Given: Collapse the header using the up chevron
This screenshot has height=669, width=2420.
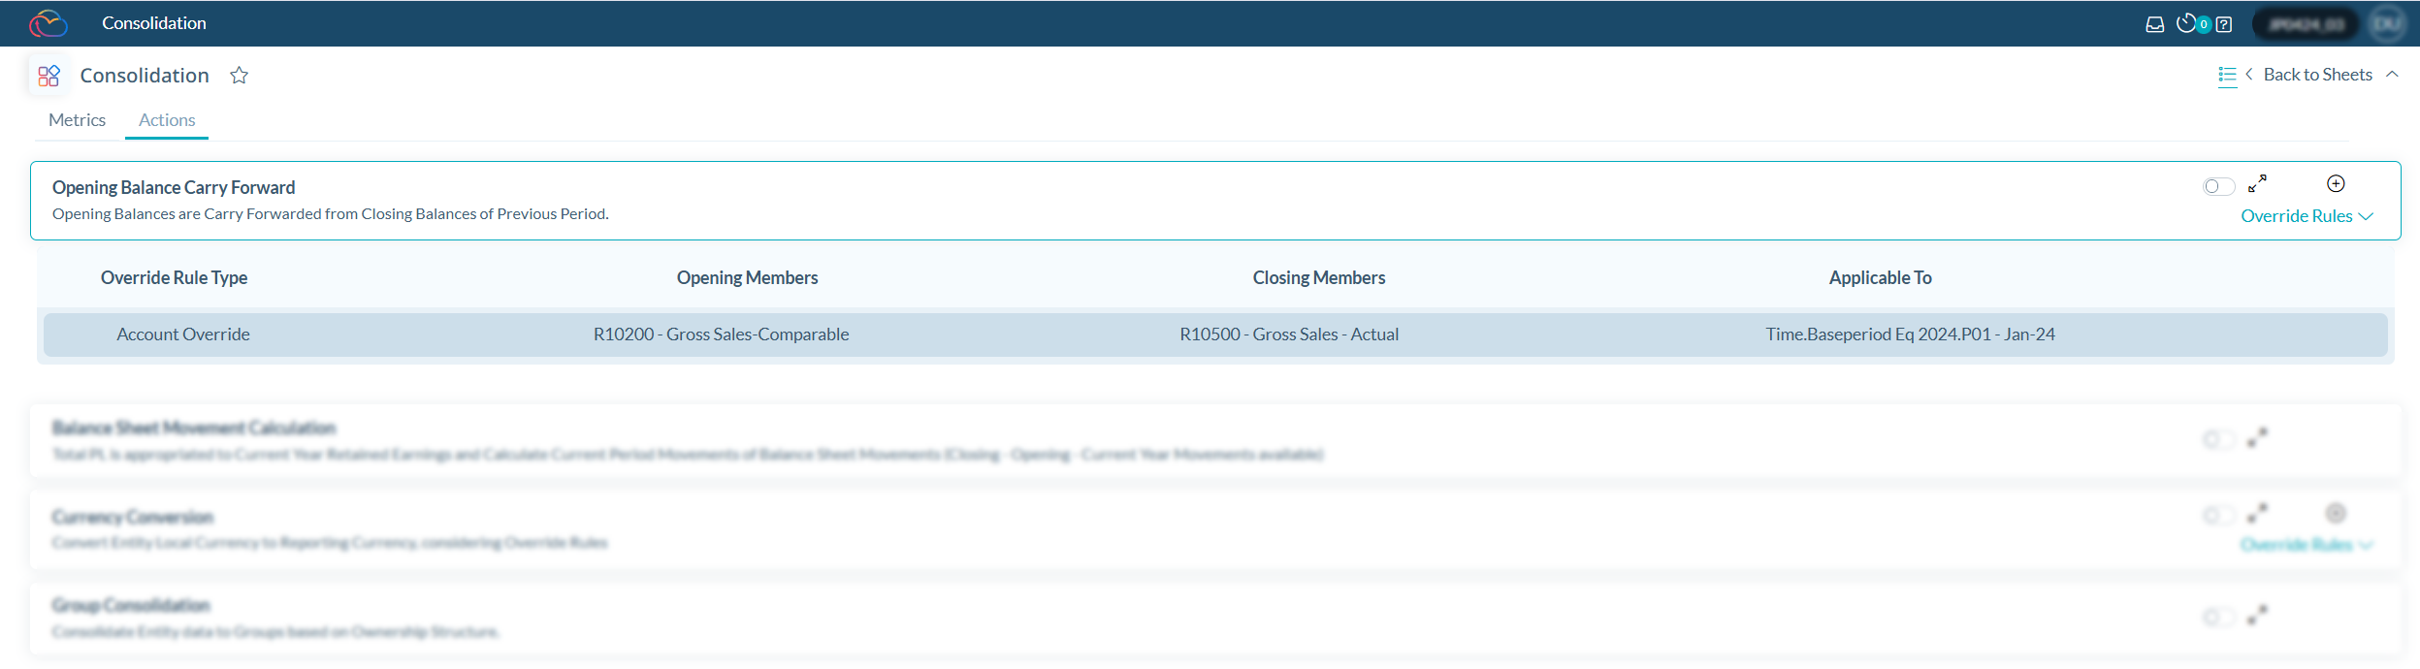Looking at the screenshot, I should (2393, 75).
